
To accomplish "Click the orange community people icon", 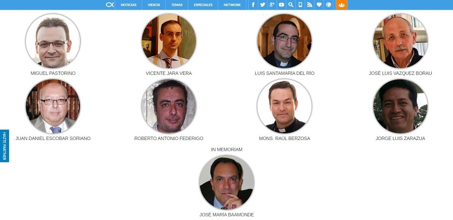I will [x=341, y=4].
